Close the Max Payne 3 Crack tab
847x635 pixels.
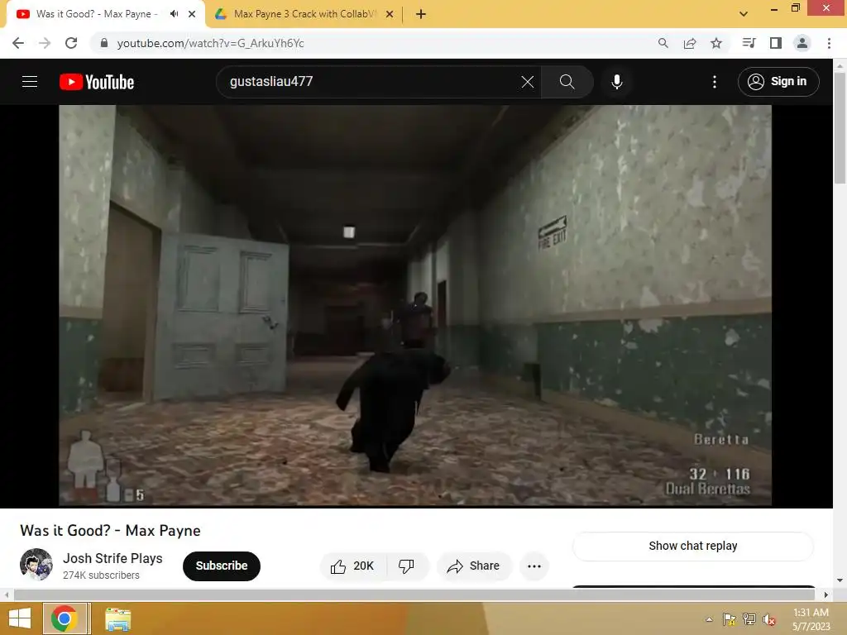(x=390, y=15)
